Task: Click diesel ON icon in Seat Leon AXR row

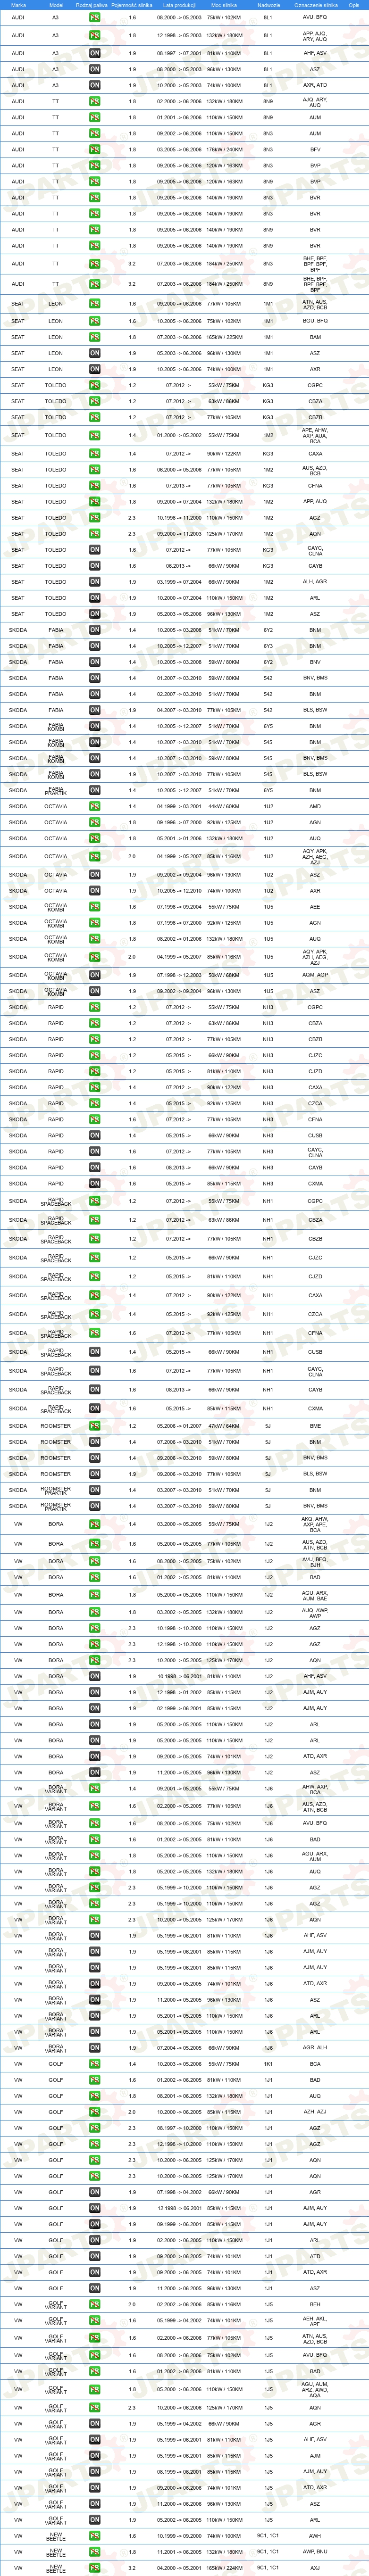Action: tap(95, 369)
